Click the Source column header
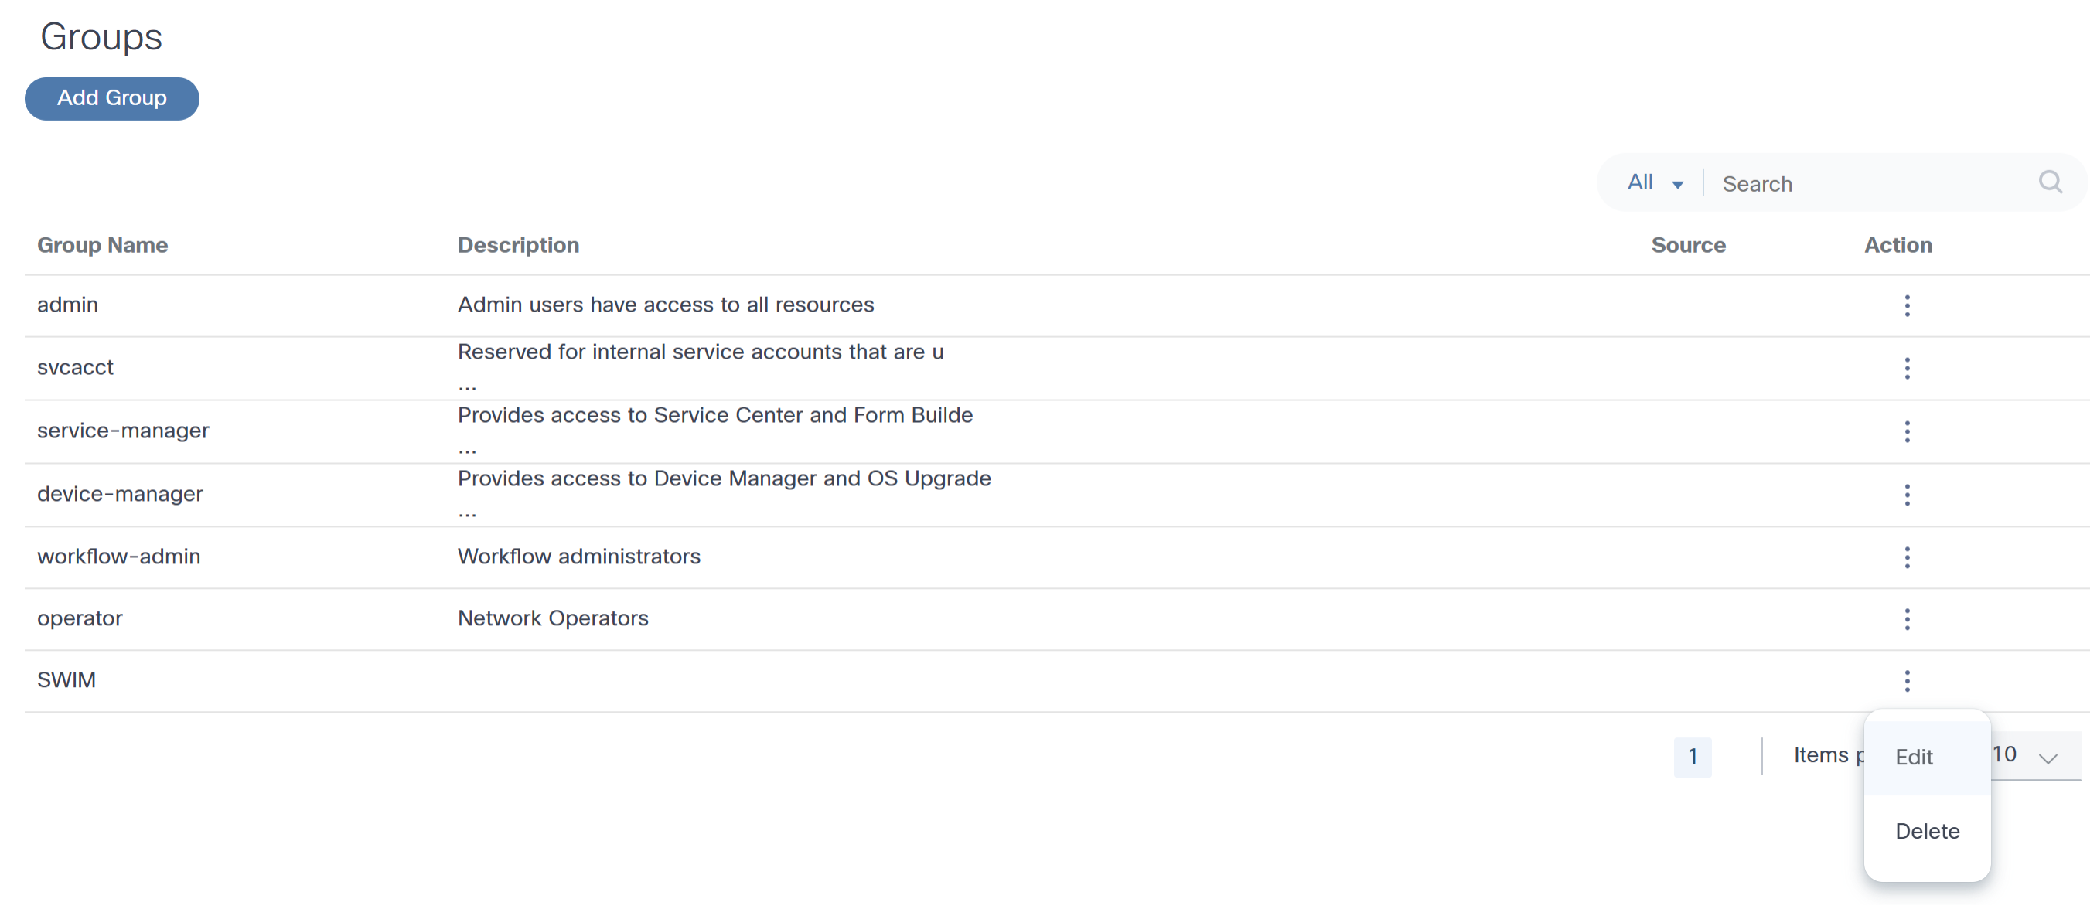 pos(1688,245)
